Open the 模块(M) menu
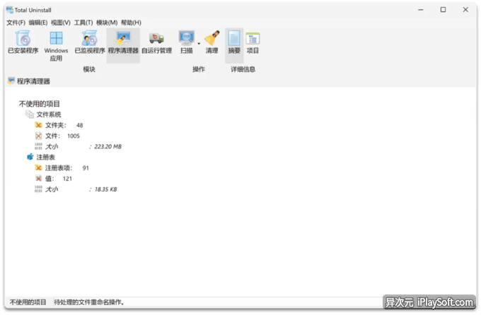481x315 pixels. (x=107, y=23)
